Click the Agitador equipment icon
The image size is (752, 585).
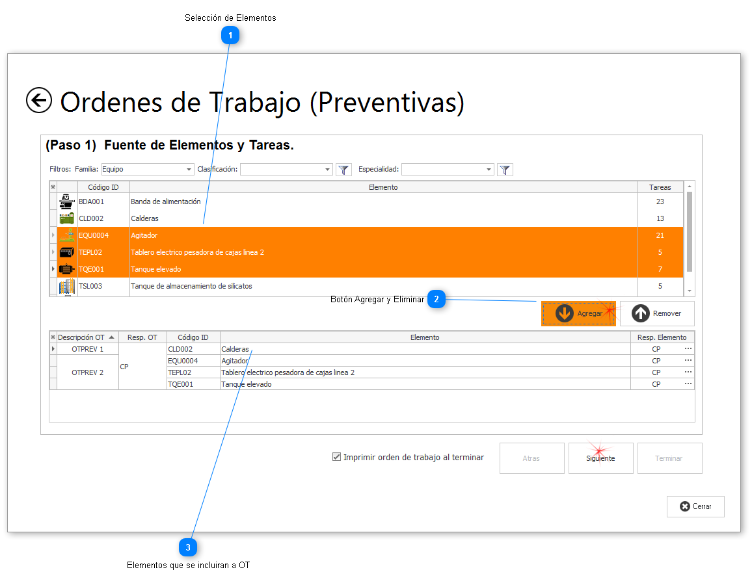pos(66,235)
